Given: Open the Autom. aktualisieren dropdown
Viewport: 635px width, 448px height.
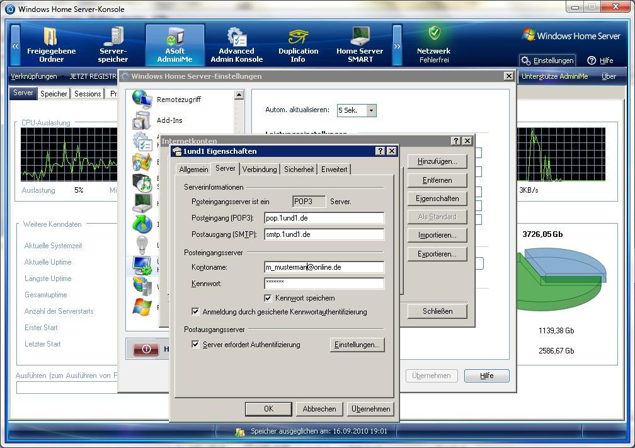Looking at the screenshot, I should pos(372,110).
